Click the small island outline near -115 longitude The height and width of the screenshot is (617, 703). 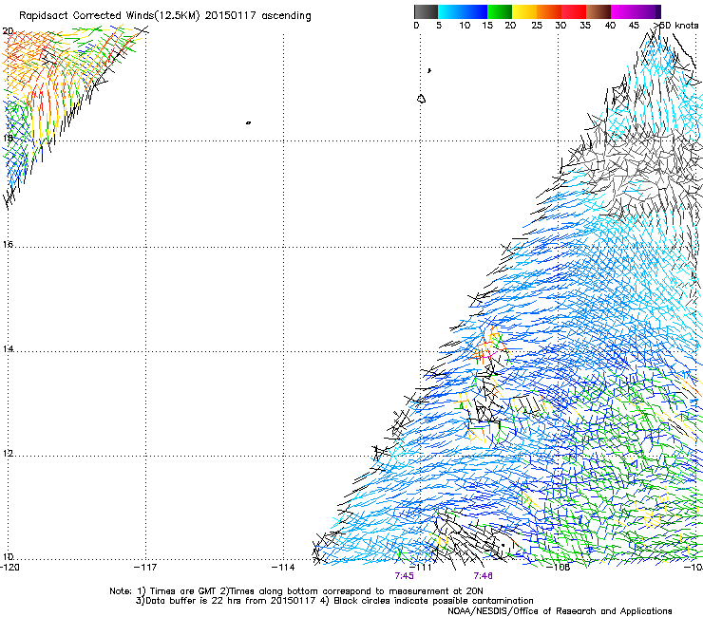tap(248, 122)
